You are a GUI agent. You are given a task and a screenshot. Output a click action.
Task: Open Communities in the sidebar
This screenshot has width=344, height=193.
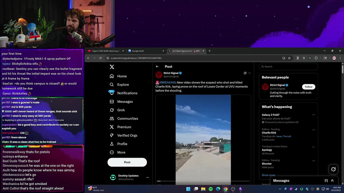tap(124, 118)
